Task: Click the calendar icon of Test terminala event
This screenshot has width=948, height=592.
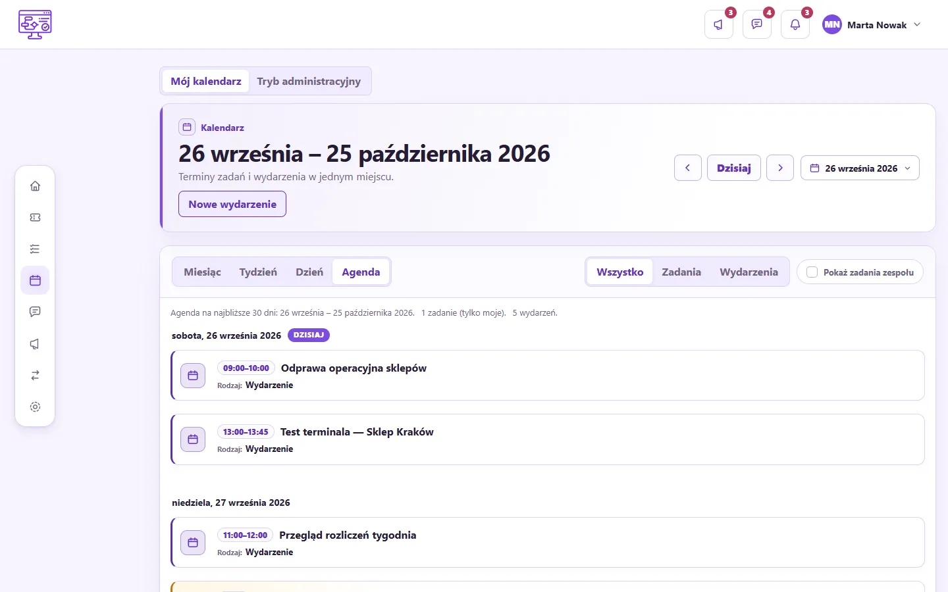Action: [193, 439]
